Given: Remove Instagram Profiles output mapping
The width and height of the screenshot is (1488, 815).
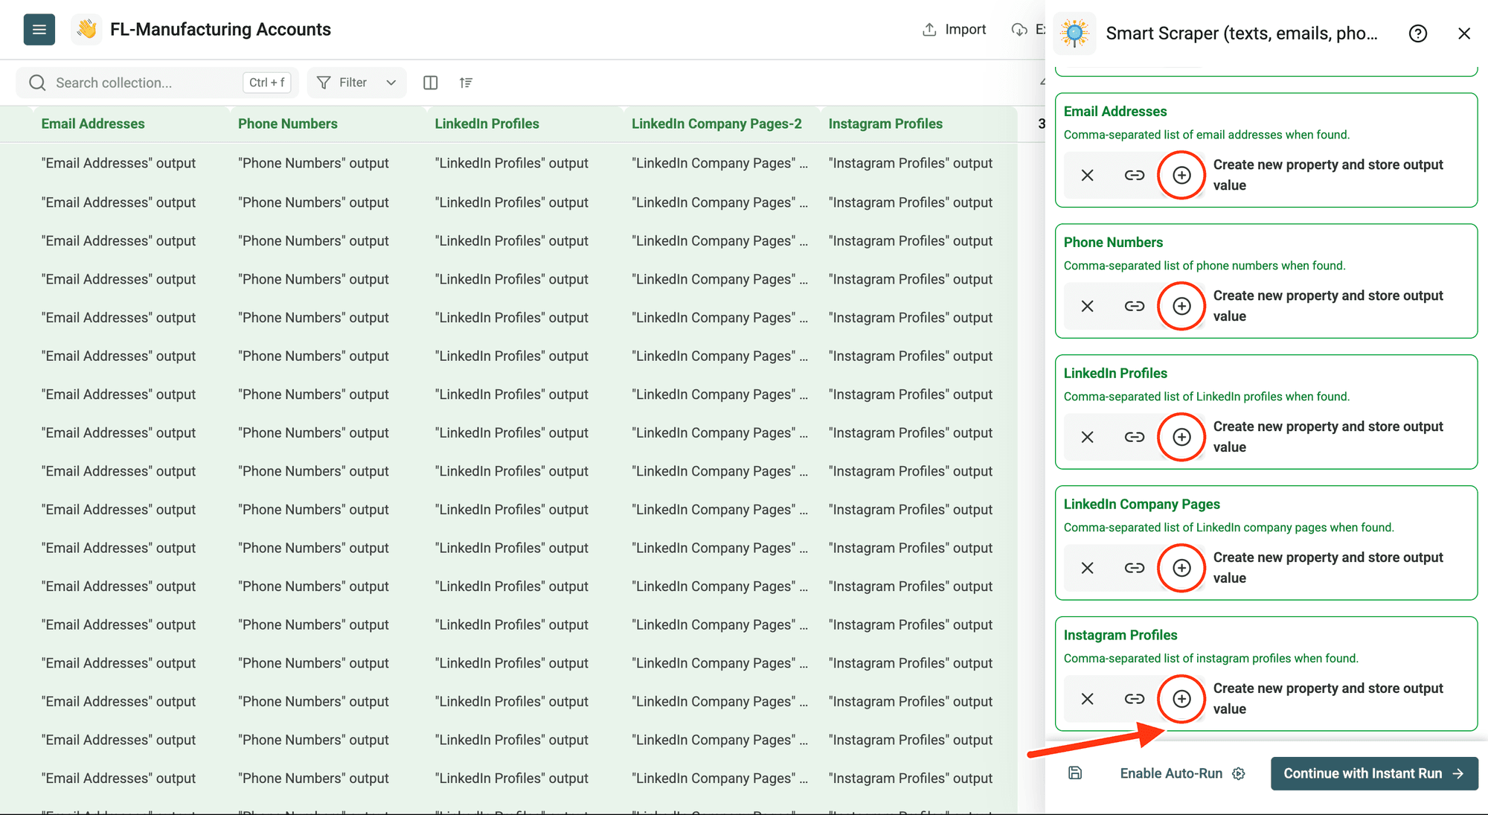Looking at the screenshot, I should point(1087,699).
